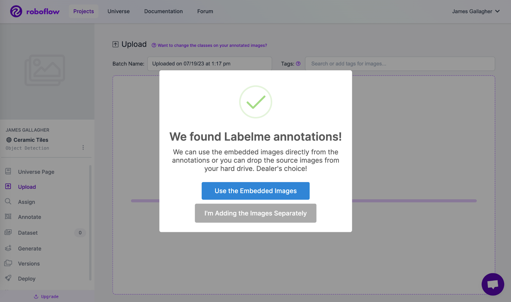The image size is (511, 302).
Task: Click the Tags help question icon
Action: tap(298, 64)
